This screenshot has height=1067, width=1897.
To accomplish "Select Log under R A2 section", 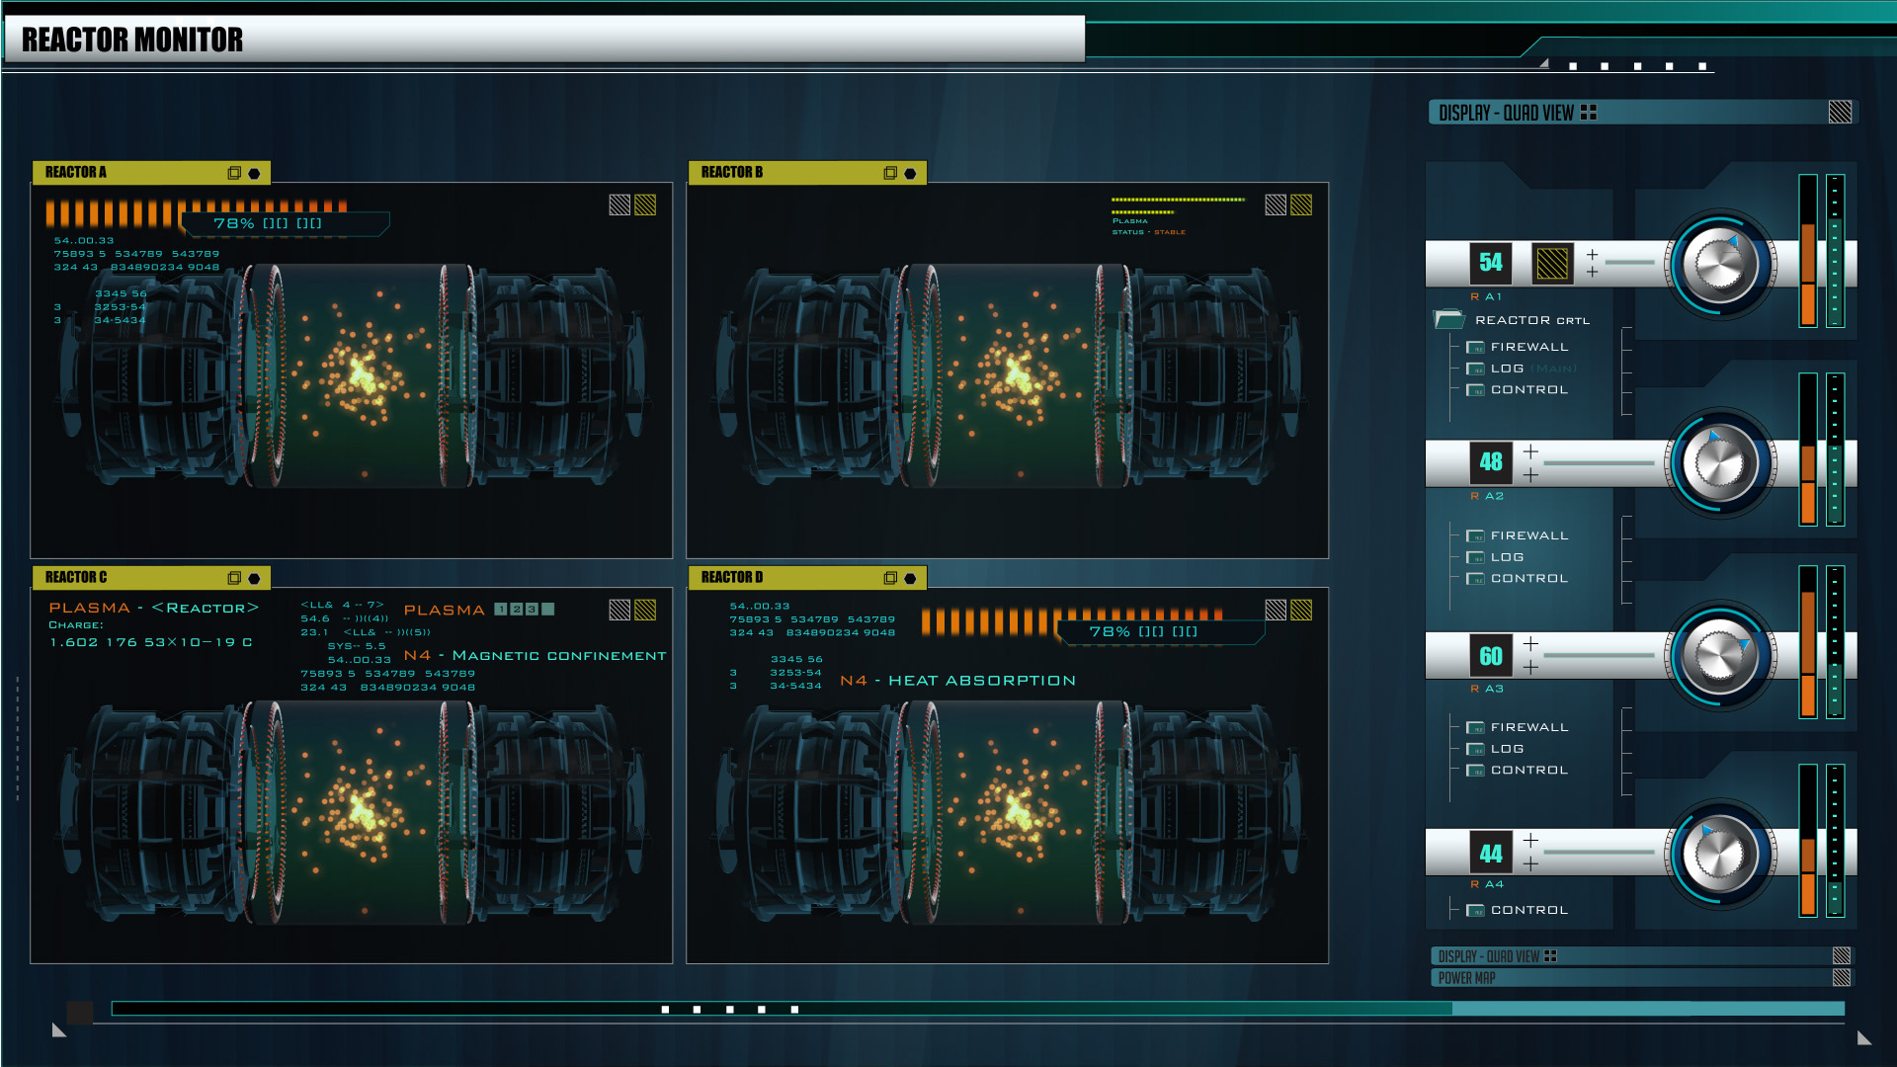I will pos(1507,557).
